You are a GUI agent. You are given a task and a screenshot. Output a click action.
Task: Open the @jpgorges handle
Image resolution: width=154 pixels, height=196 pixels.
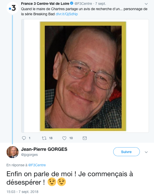pos(29,155)
